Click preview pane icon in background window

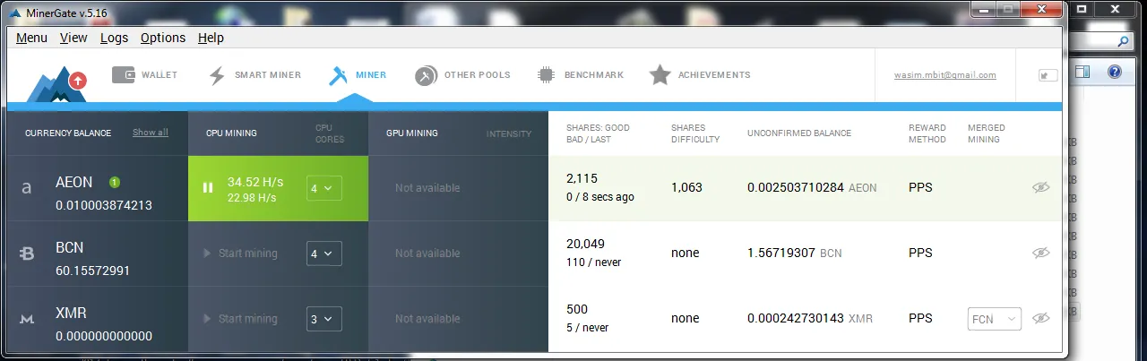click(x=1082, y=72)
